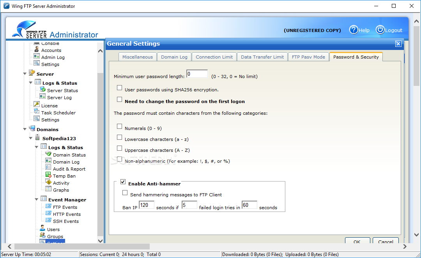Viewport: 421px width, 258px height.
Task: Click the License key icon
Action: [x=37, y=104]
